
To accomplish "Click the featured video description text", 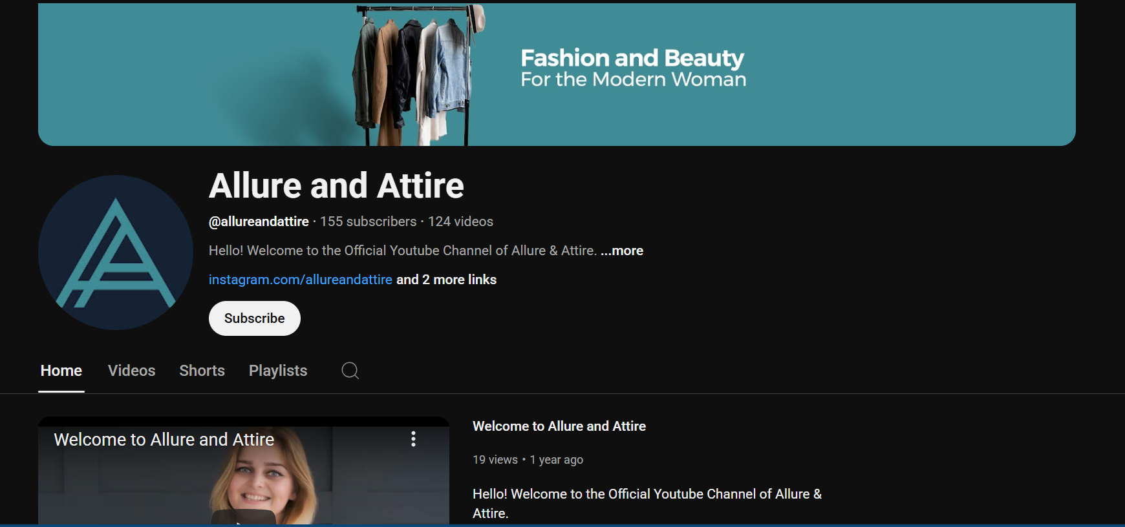I will click(x=647, y=504).
